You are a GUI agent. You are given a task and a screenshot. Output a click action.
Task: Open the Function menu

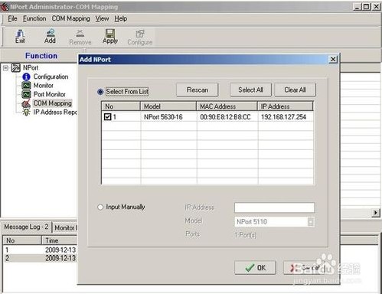click(34, 18)
